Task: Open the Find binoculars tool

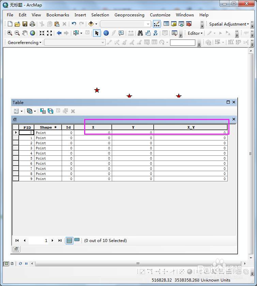Action: coord(140,33)
